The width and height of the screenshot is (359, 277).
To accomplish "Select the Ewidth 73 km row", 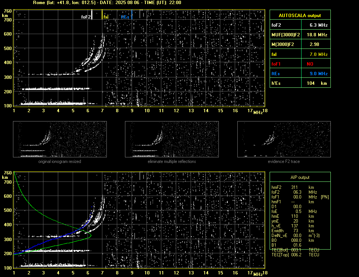I will 293,231.
